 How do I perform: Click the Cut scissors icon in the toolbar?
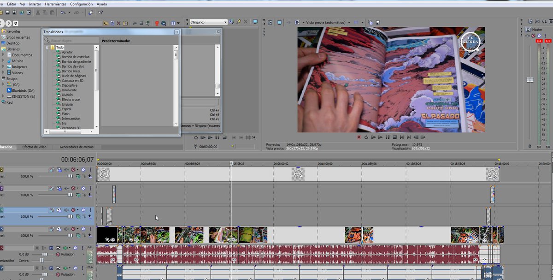(x=38, y=12)
